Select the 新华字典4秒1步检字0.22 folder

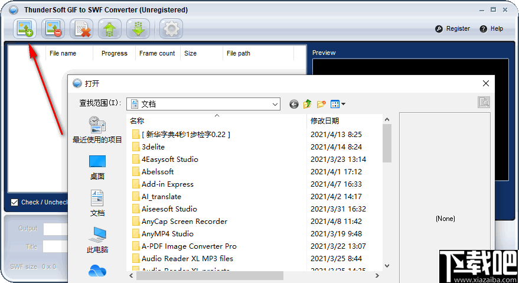(x=181, y=135)
